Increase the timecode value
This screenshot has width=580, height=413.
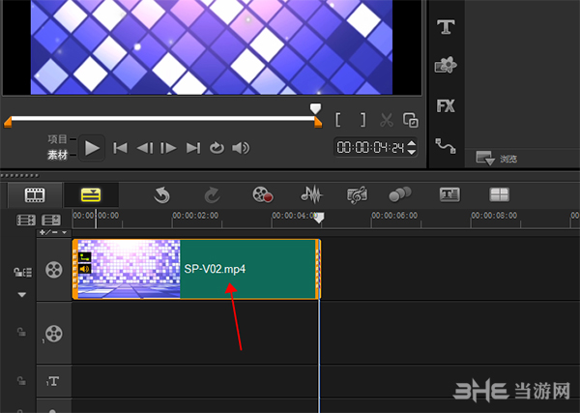(412, 143)
